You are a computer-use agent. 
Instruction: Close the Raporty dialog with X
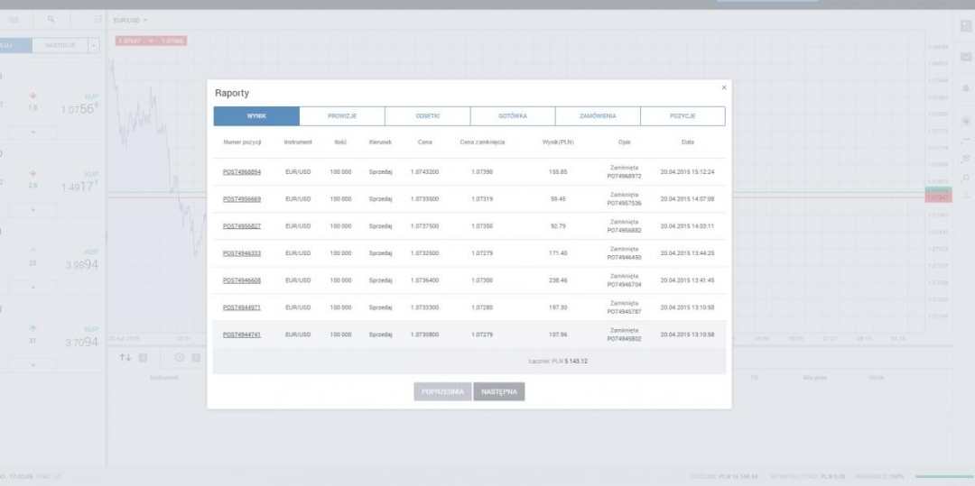[x=723, y=87]
